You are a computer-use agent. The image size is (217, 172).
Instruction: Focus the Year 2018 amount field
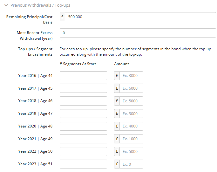[x=131, y=101]
